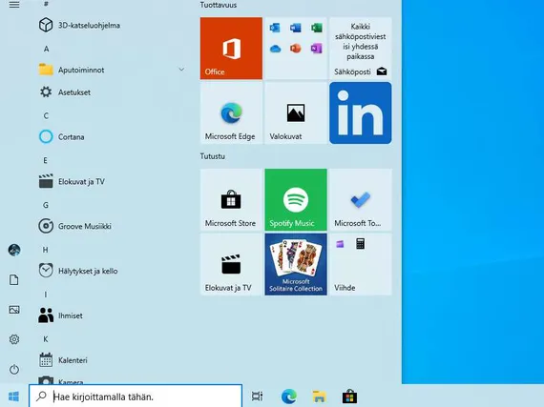Screen dimensions: 544x407
Task: Click the letter K section header
Action: tap(46, 339)
